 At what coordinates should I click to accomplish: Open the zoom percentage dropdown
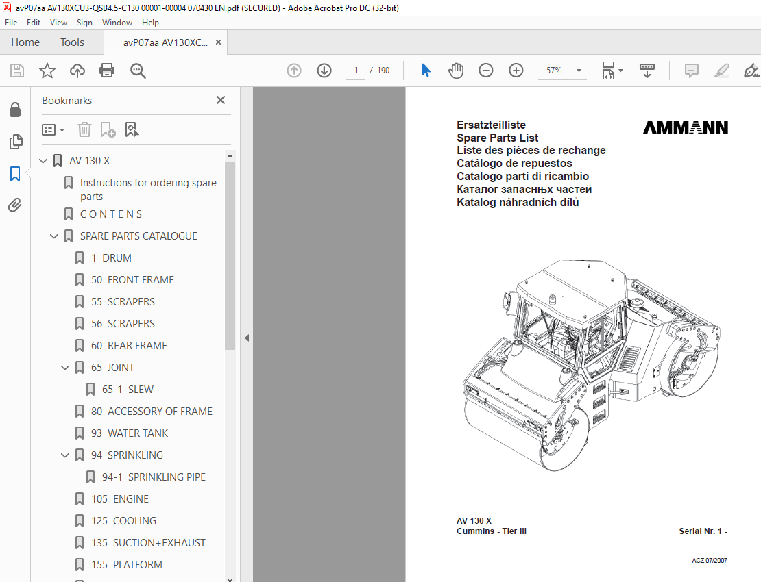click(579, 71)
